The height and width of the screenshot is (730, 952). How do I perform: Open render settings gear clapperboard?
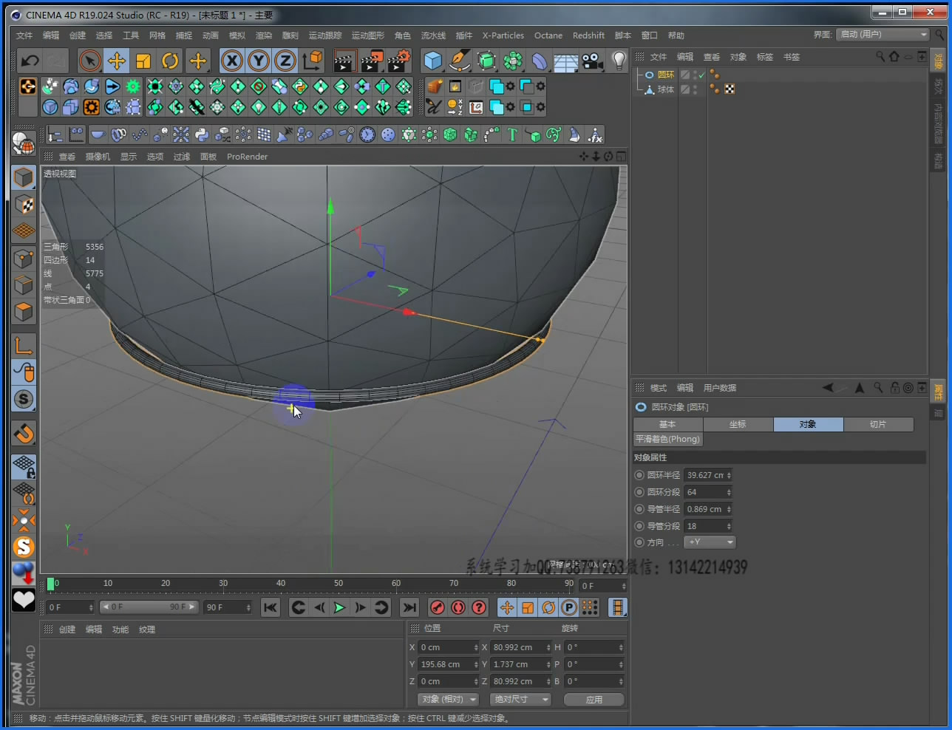click(399, 61)
